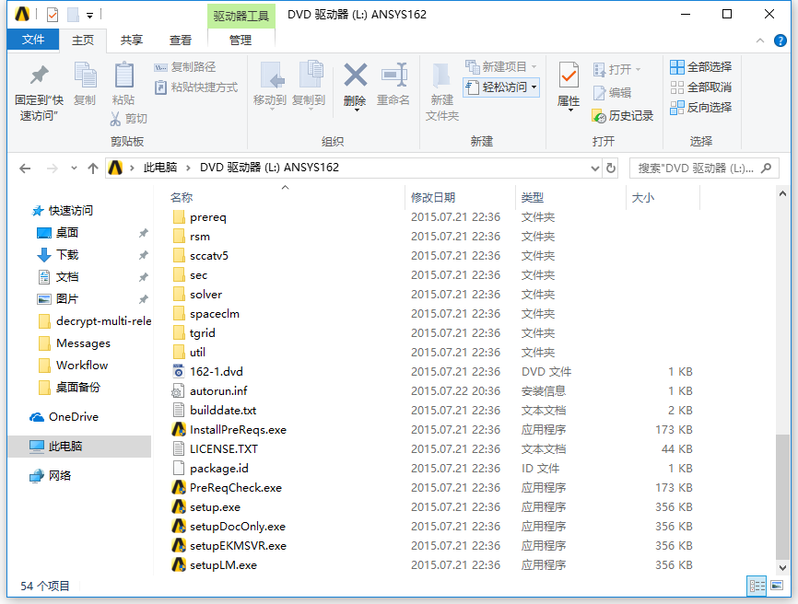Create a New folder (新建文件夹)
The width and height of the screenshot is (798, 604).
pos(441,91)
